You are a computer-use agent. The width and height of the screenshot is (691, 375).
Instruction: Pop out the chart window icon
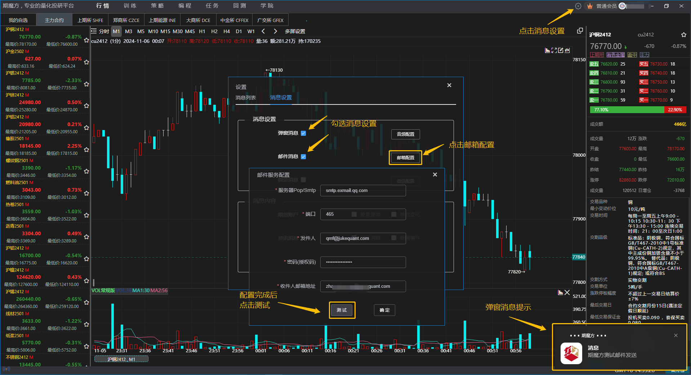[x=580, y=31]
